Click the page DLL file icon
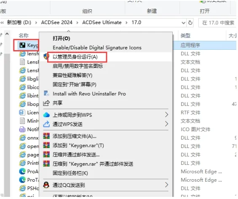Screen dimensions: 238x199 22,155
